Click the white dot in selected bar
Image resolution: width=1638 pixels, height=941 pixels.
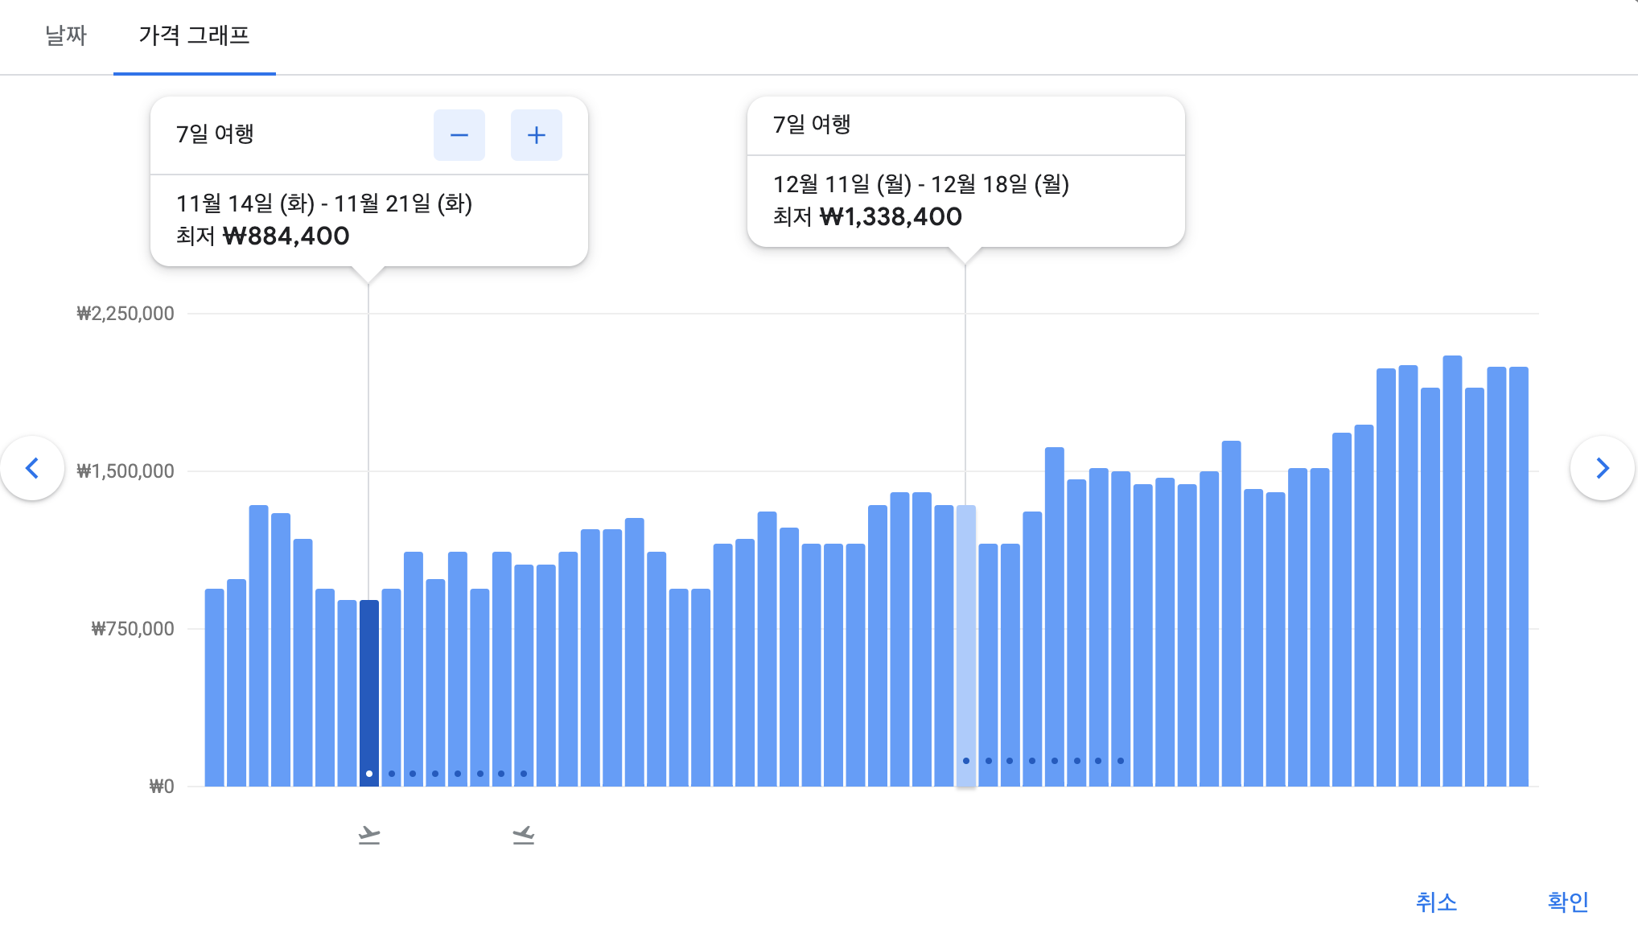coord(368,774)
